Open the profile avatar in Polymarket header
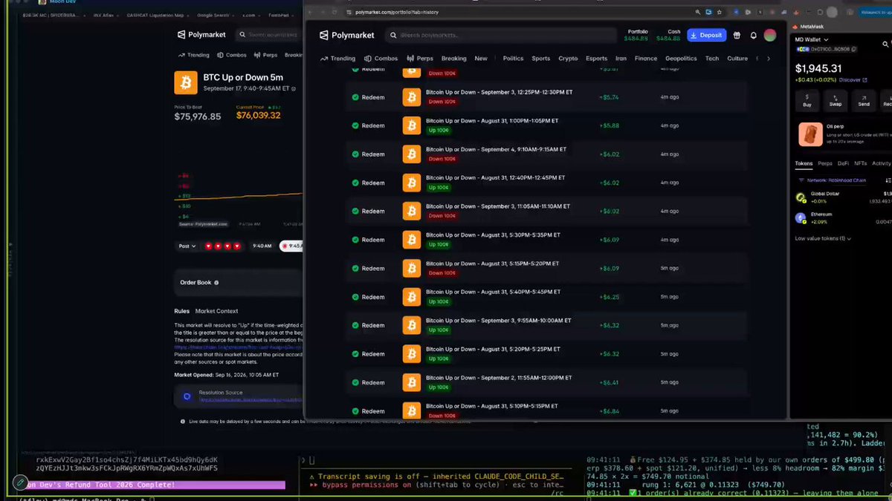This screenshot has height=501, width=892. (x=770, y=35)
